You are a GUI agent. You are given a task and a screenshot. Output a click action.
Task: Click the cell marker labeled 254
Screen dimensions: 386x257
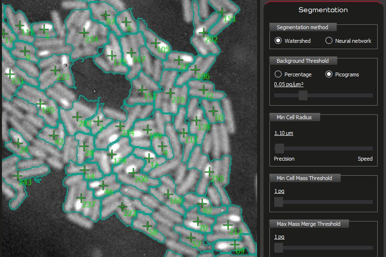84,33
